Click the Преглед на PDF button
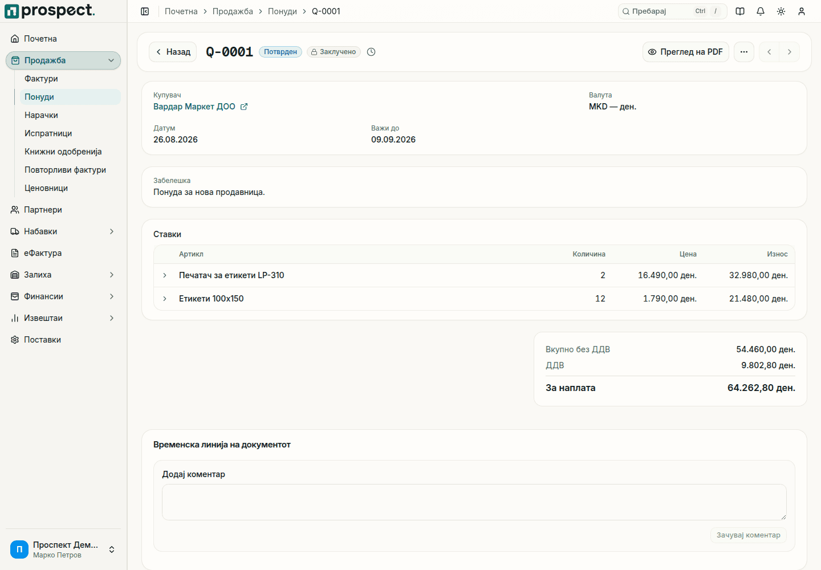This screenshot has width=821, height=570. point(686,52)
